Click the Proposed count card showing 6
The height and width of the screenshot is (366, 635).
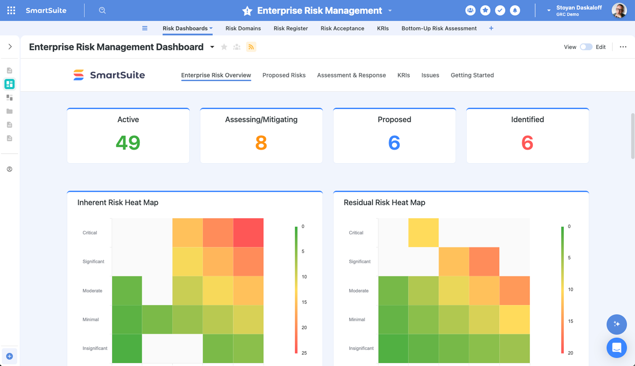tap(395, 136)
